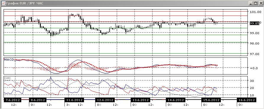
Task: Select the 16.6.2012 date marker
Action: (246, 100)
